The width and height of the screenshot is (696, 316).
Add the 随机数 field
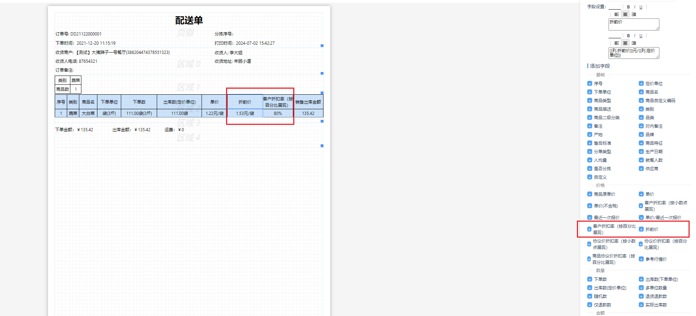coord(590,296)
